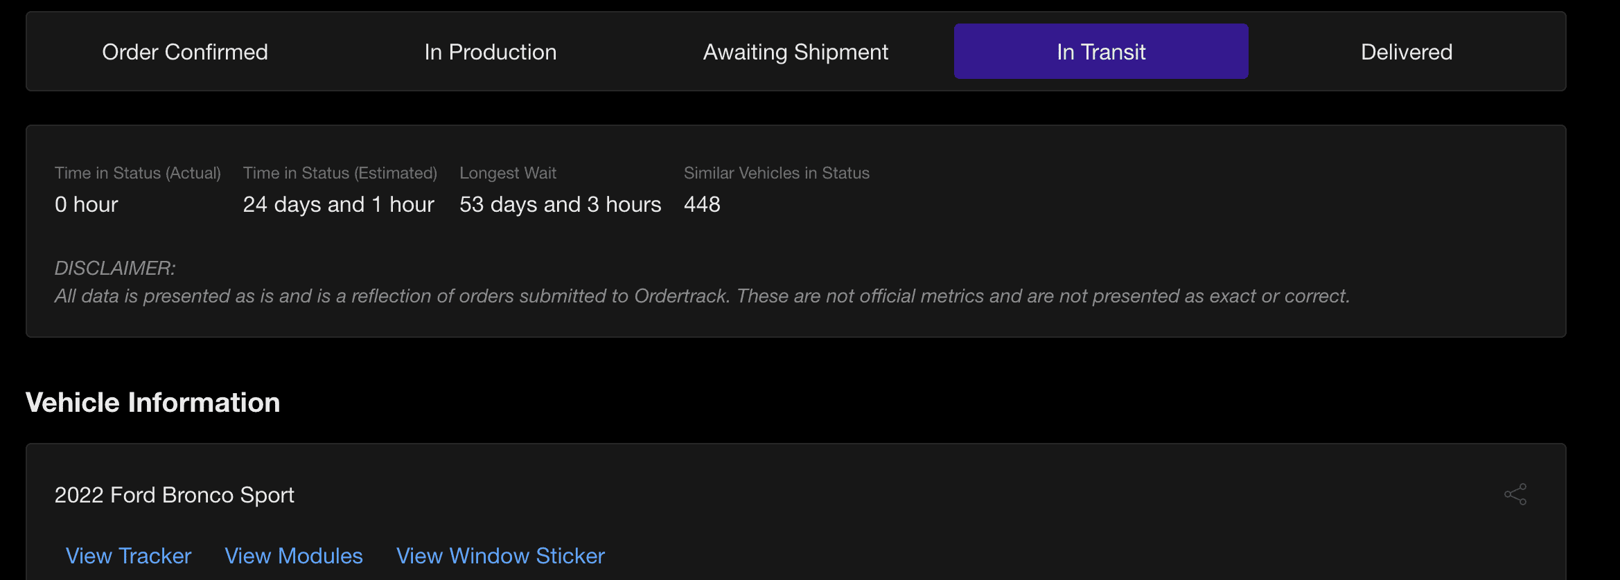Screen dimensions: 1620x580
Task: Click the Time in Status (Estimated) label
Action: (340, 173)
